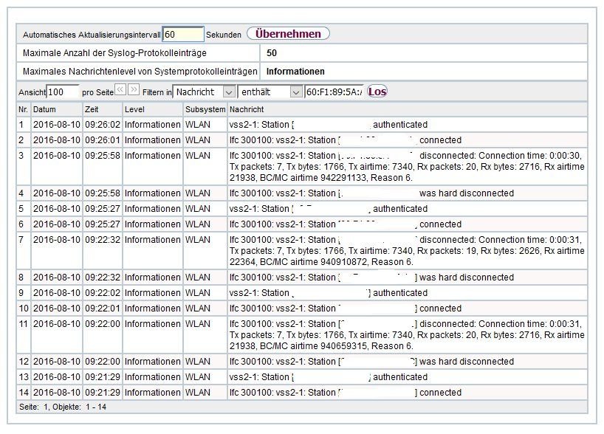Click the 'Zeit' column header
The height and width of the screenshot is (434, 604).
[103, 109]
